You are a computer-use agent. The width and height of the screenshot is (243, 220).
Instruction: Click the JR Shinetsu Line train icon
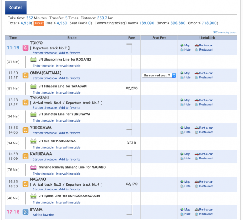[33, 114]
